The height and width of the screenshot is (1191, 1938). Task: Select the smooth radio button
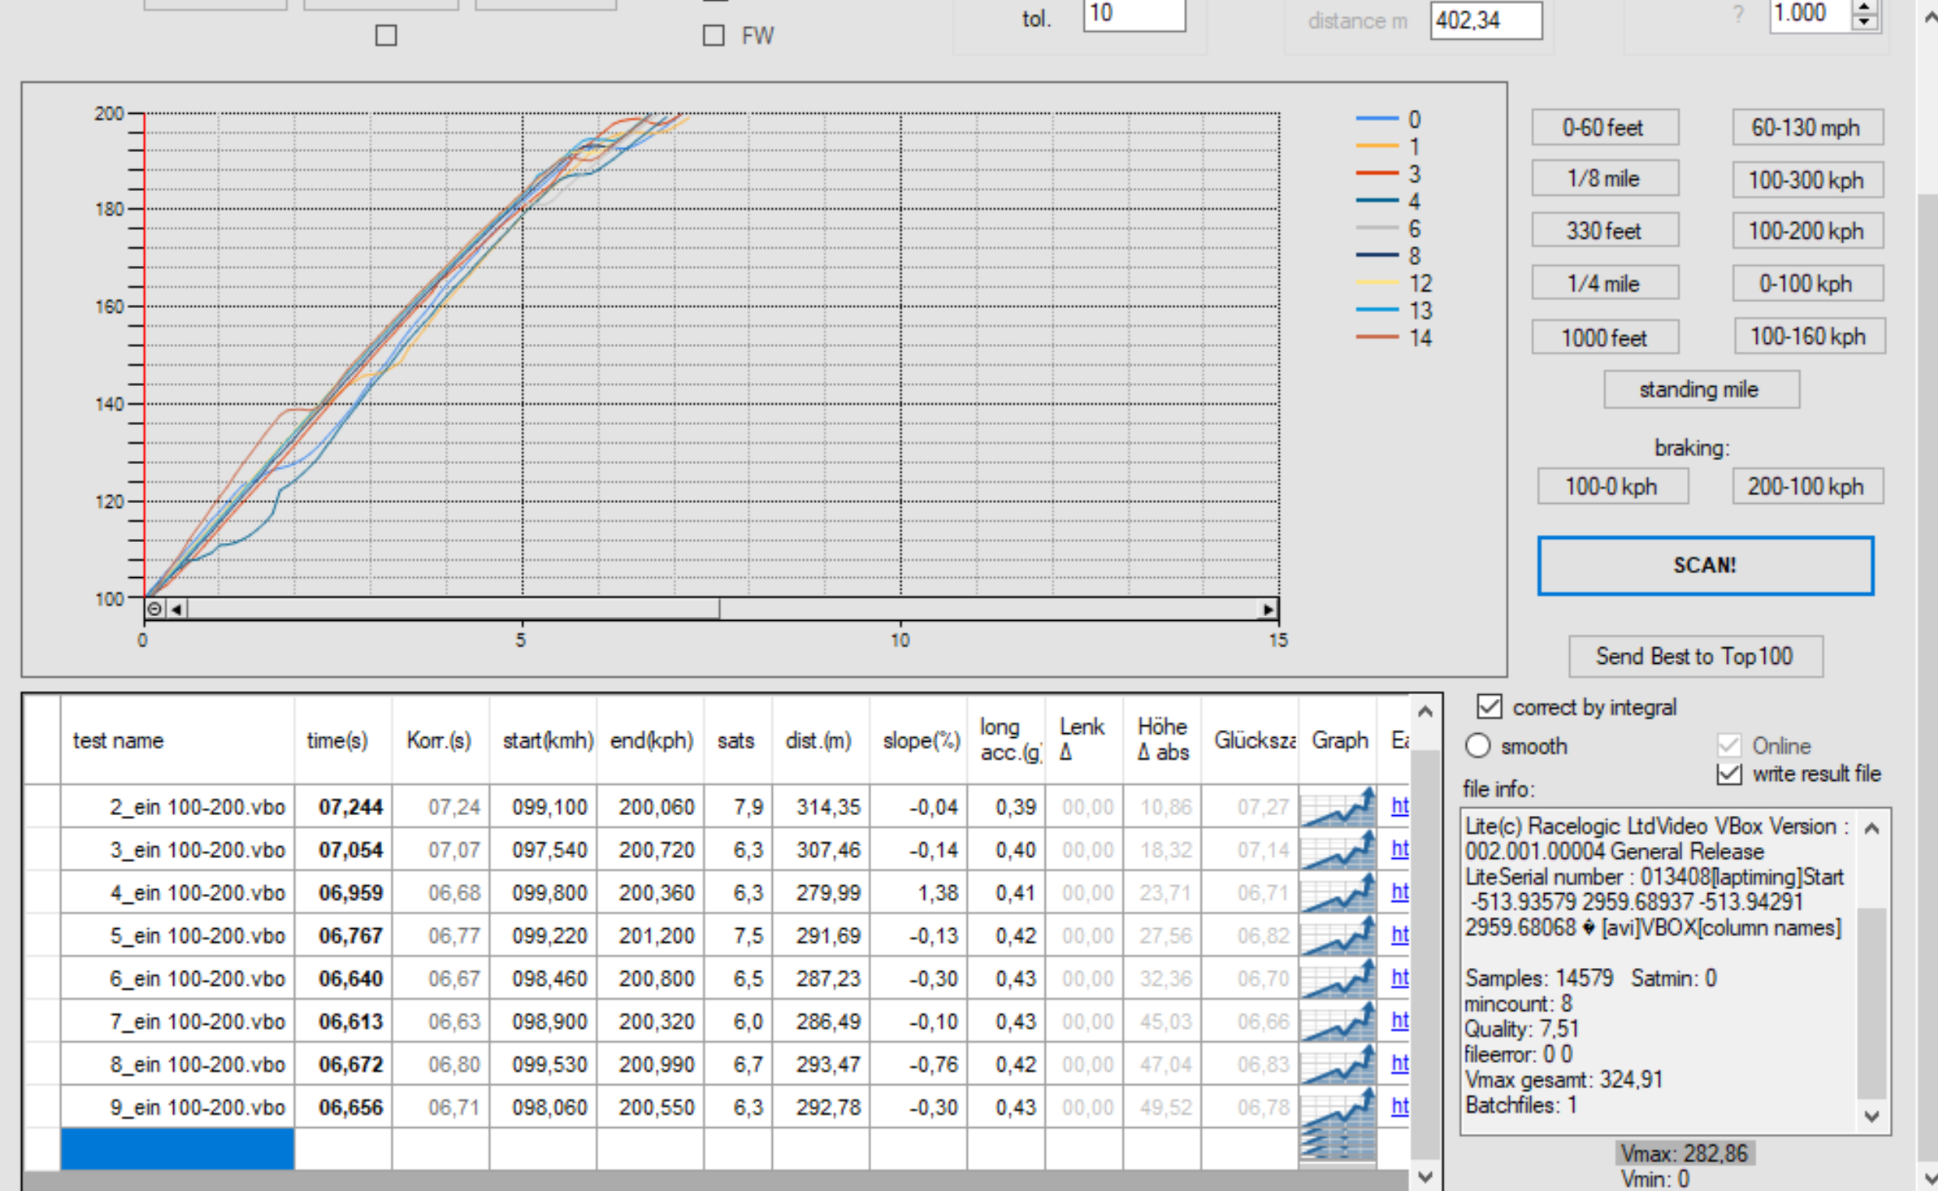1478,745
